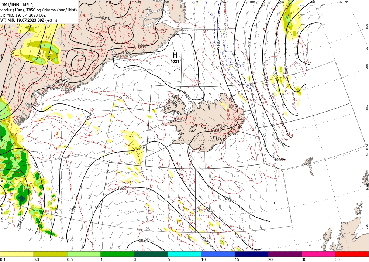The width and height of the screenshot is (369, 262).
Task: Click the olive 0.3–0.5 legend color band
Action: click(x=50, y=254)
